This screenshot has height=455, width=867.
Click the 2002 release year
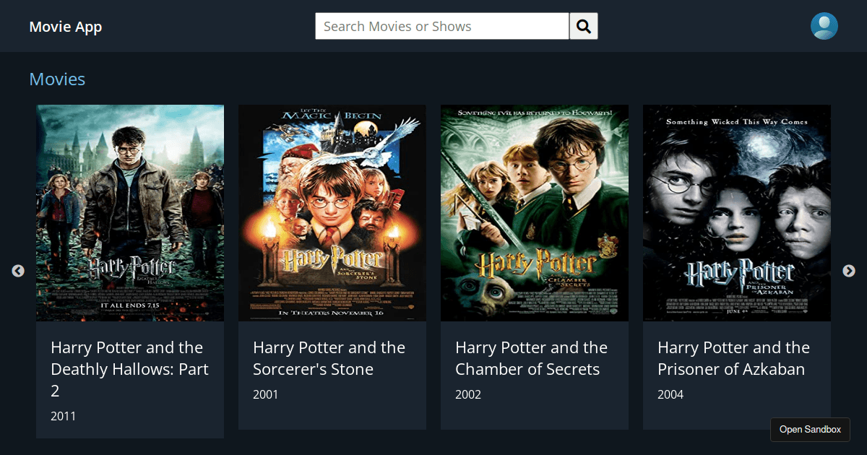point(467,394)
